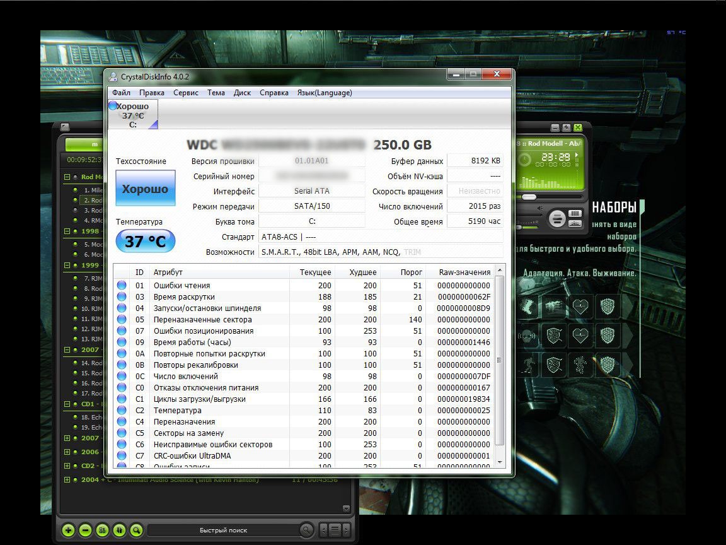
Task: Click the health status orb for attribute 01
Action: click(x=122, y=285)
